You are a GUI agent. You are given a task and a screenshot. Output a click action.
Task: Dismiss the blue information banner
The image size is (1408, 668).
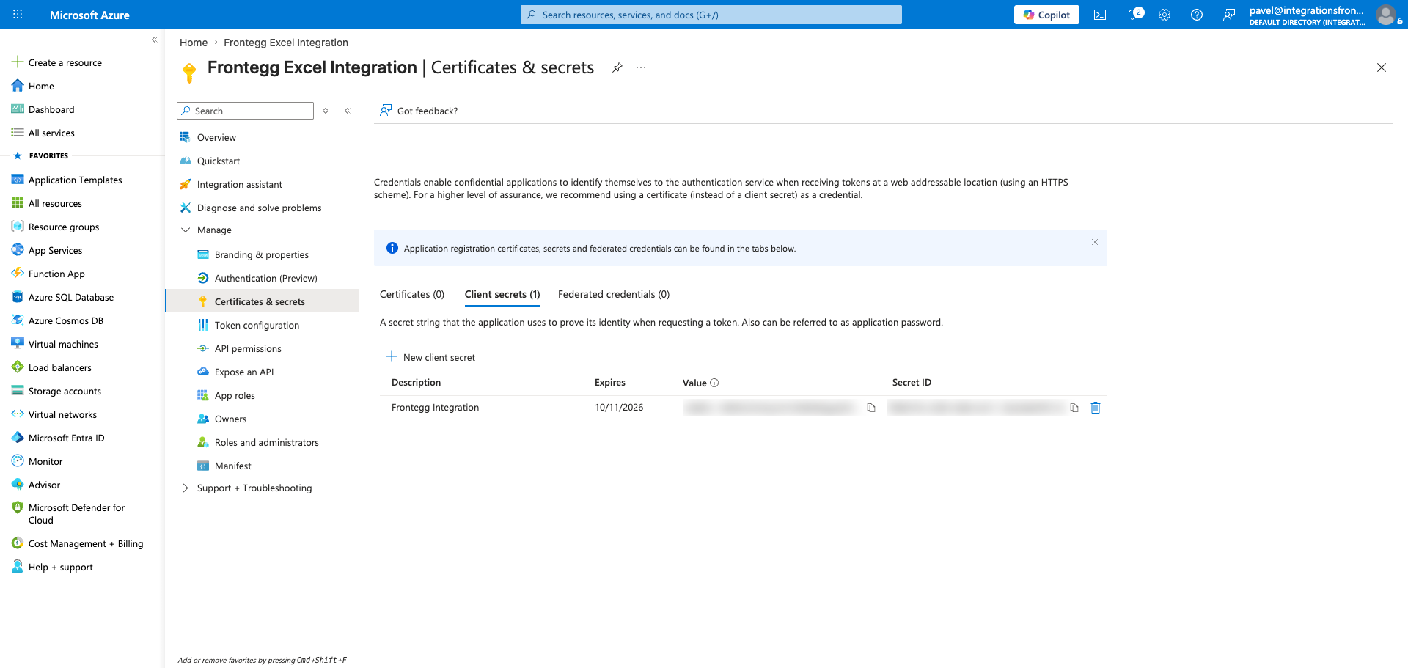click(x=1095, y=242)
